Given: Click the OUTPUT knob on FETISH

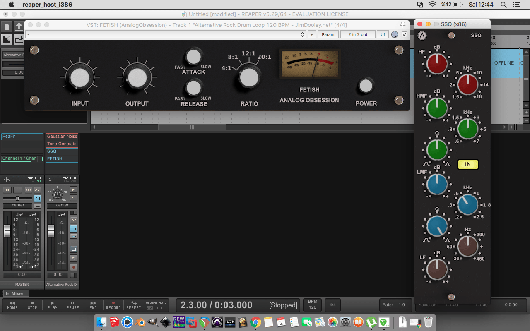Looking at the screenshot, I should (137, 77).
